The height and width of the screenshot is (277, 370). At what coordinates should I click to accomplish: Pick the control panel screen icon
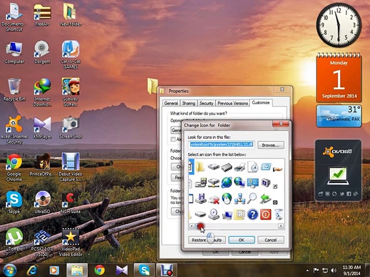click(253, 183)
